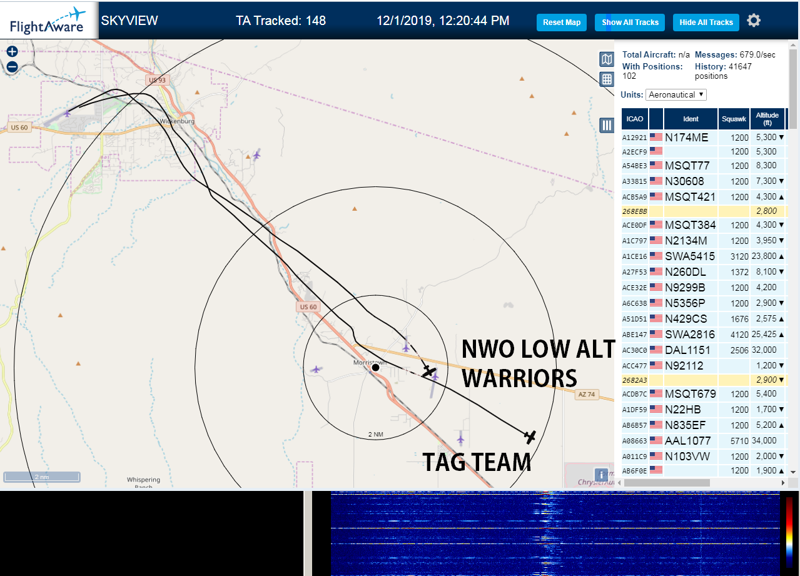Viewport: 800px width, 576px height.
Task: Zoom in on the map
Action: coord(12,52)
